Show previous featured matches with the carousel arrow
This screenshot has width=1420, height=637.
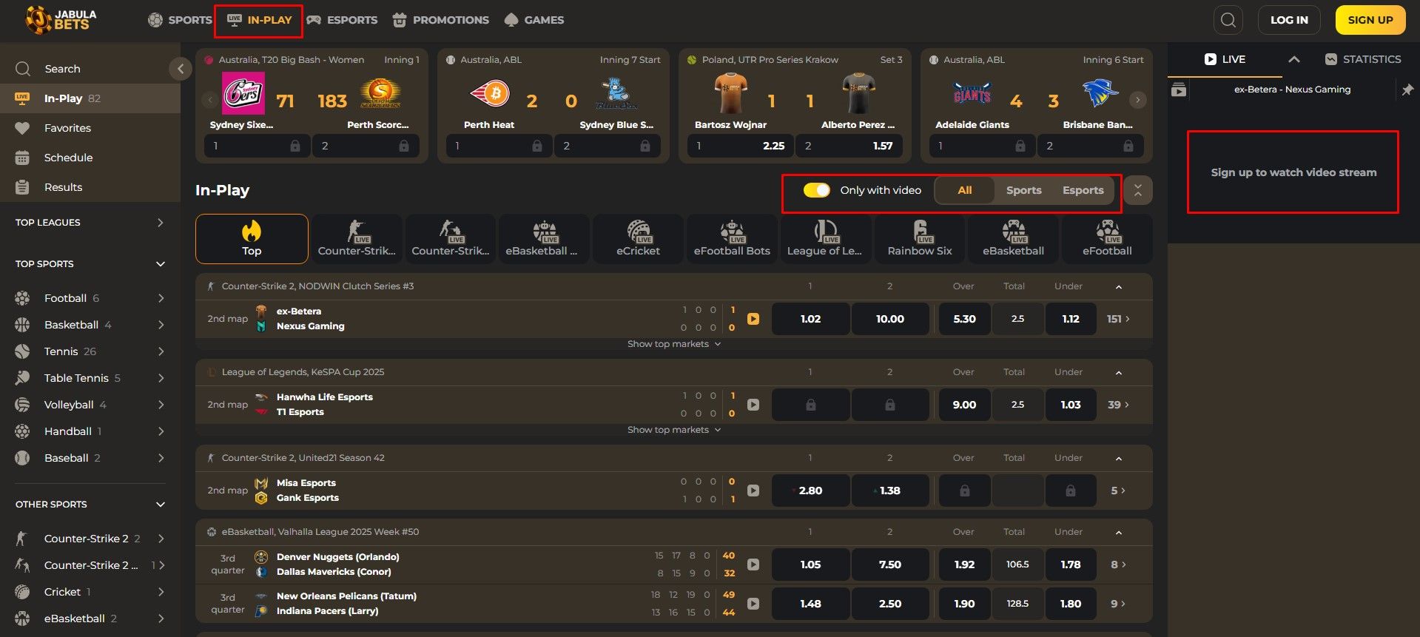tap(210, 100)
